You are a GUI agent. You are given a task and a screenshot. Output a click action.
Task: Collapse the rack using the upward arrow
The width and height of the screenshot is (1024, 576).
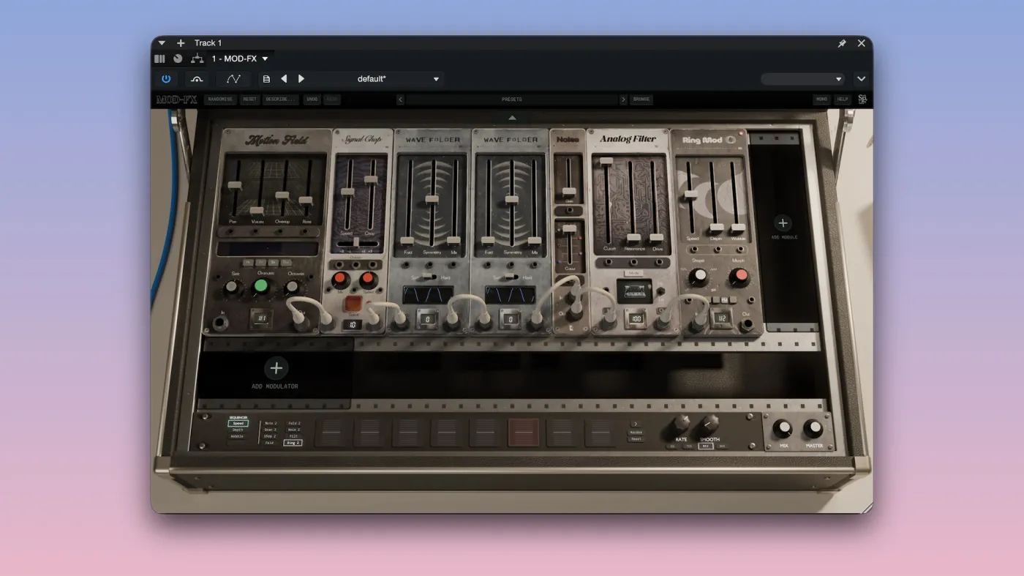point(512,117)
